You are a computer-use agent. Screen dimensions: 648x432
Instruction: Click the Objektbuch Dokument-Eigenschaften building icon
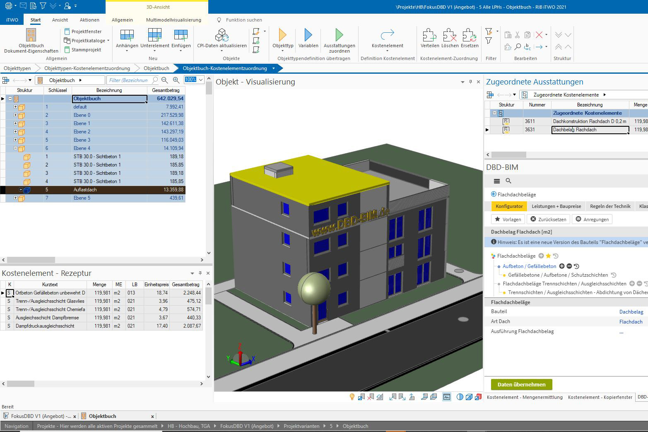[x=31, y=36]
